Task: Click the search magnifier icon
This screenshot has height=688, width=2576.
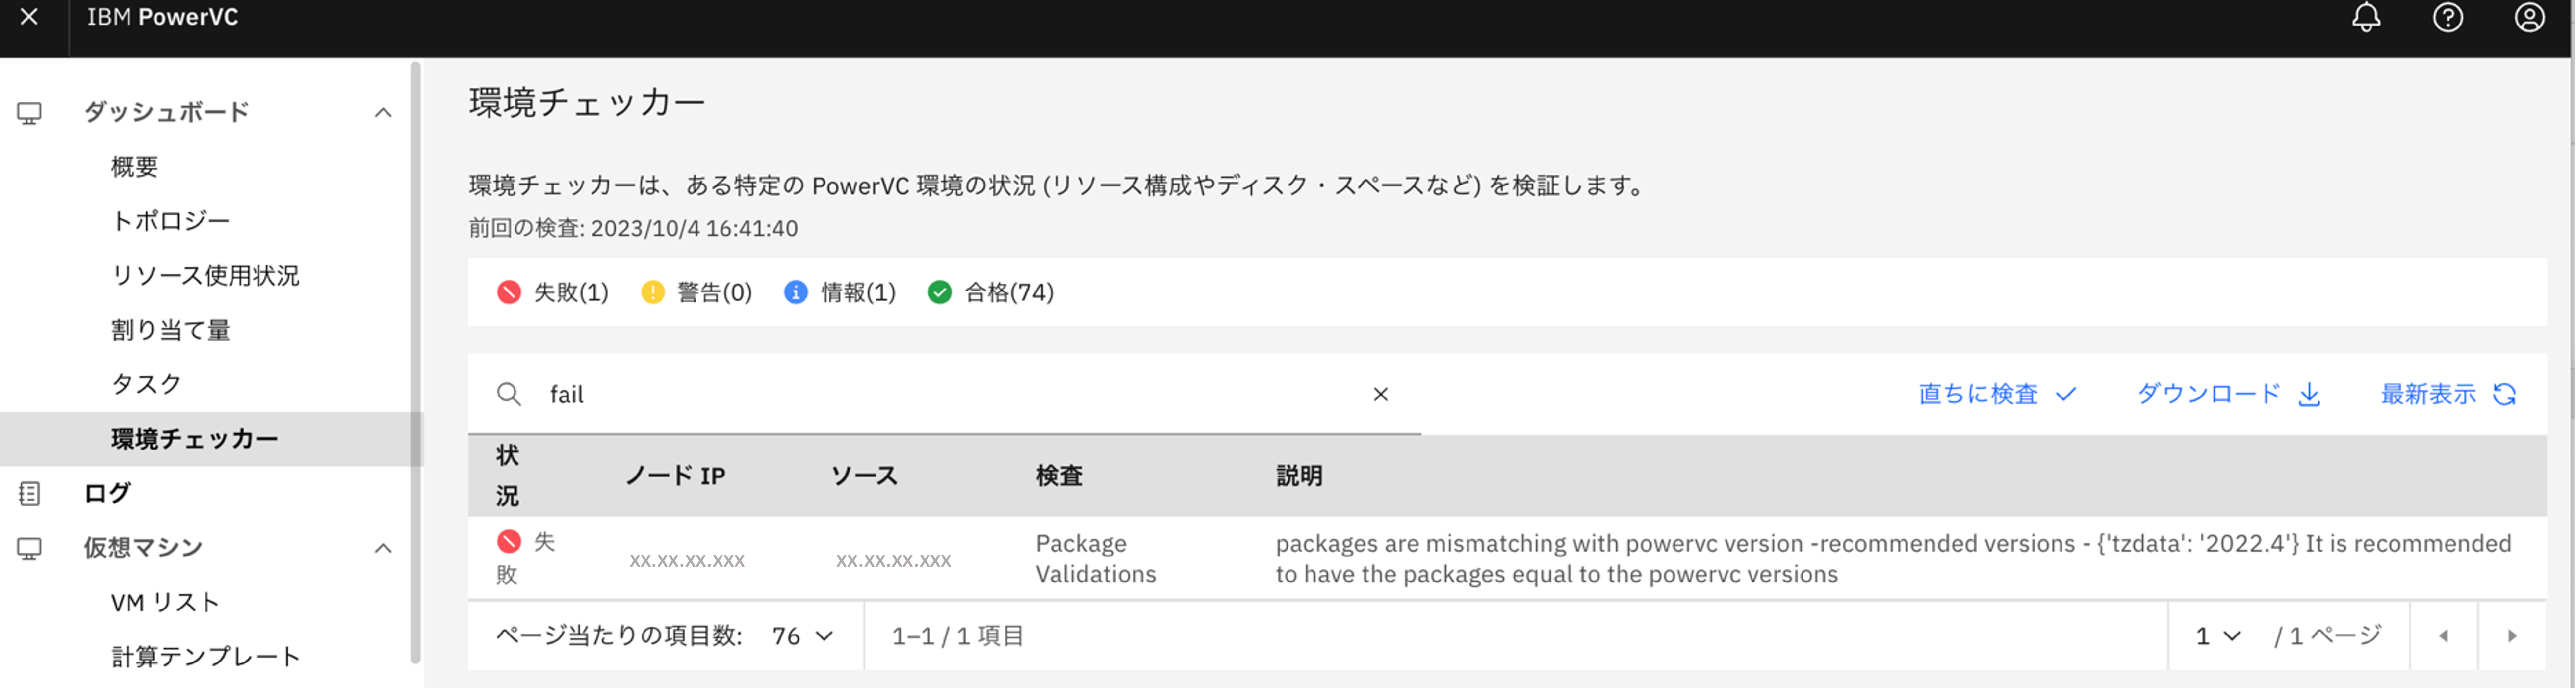Action: point(509,394)
